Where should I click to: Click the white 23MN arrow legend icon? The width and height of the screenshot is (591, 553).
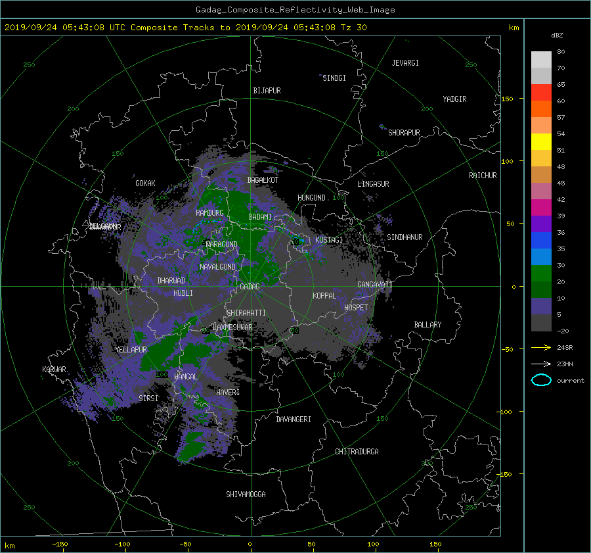(x=541, y=364)
